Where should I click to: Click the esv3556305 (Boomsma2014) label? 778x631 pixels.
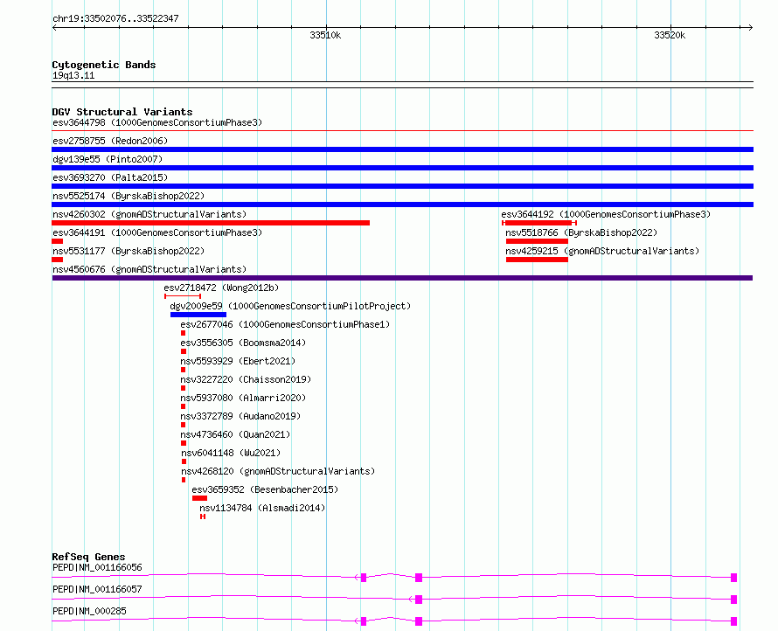[x=243, y=343]
